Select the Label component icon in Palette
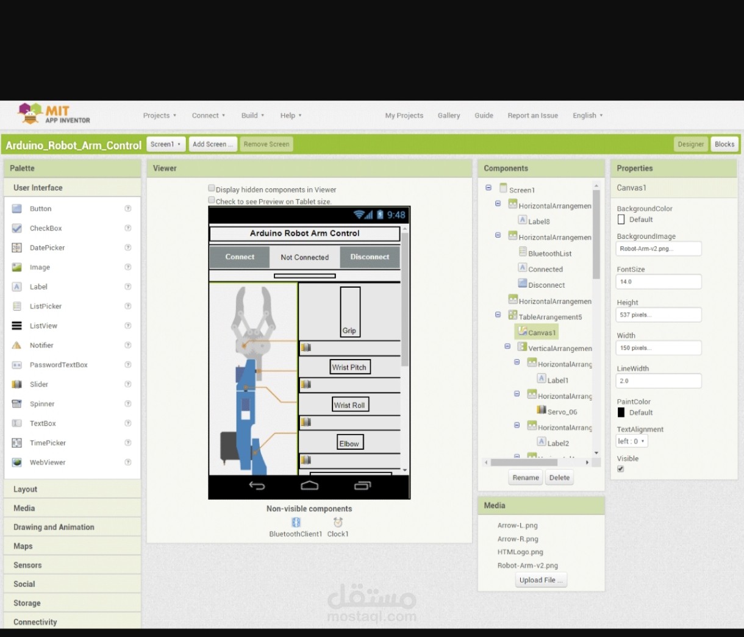Viewport: 744px width, 637px height. coord(17,286)
